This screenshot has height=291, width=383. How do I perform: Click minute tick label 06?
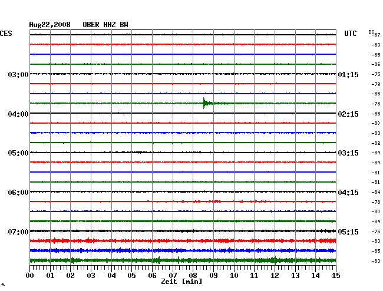[152, 275]
